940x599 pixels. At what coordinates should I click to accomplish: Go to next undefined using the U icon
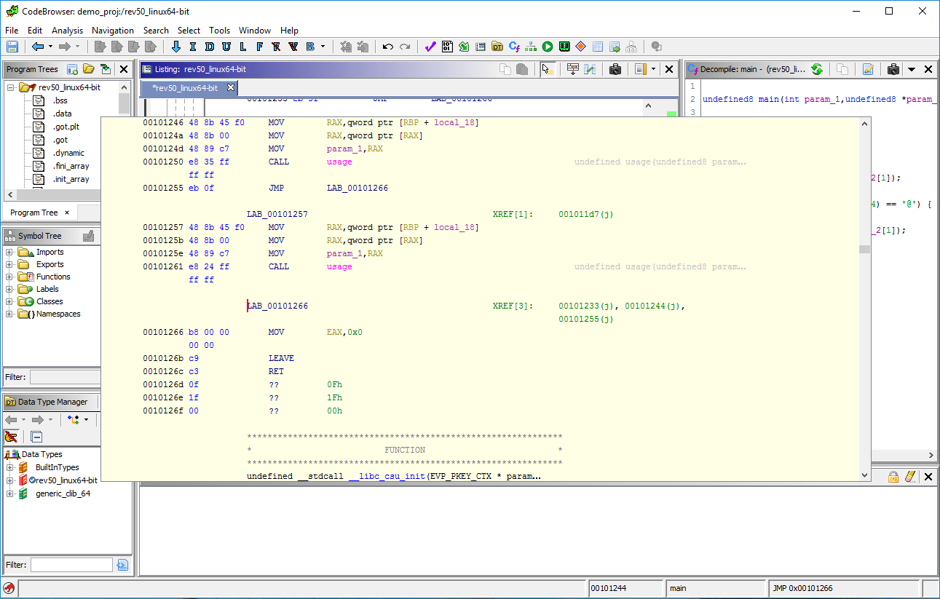pos(226,47)
